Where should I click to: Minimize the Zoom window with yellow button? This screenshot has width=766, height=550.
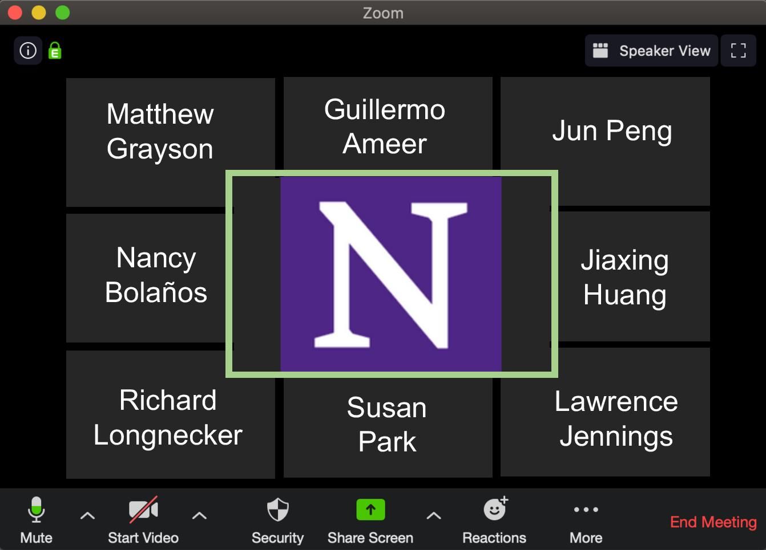coord(39,13)
